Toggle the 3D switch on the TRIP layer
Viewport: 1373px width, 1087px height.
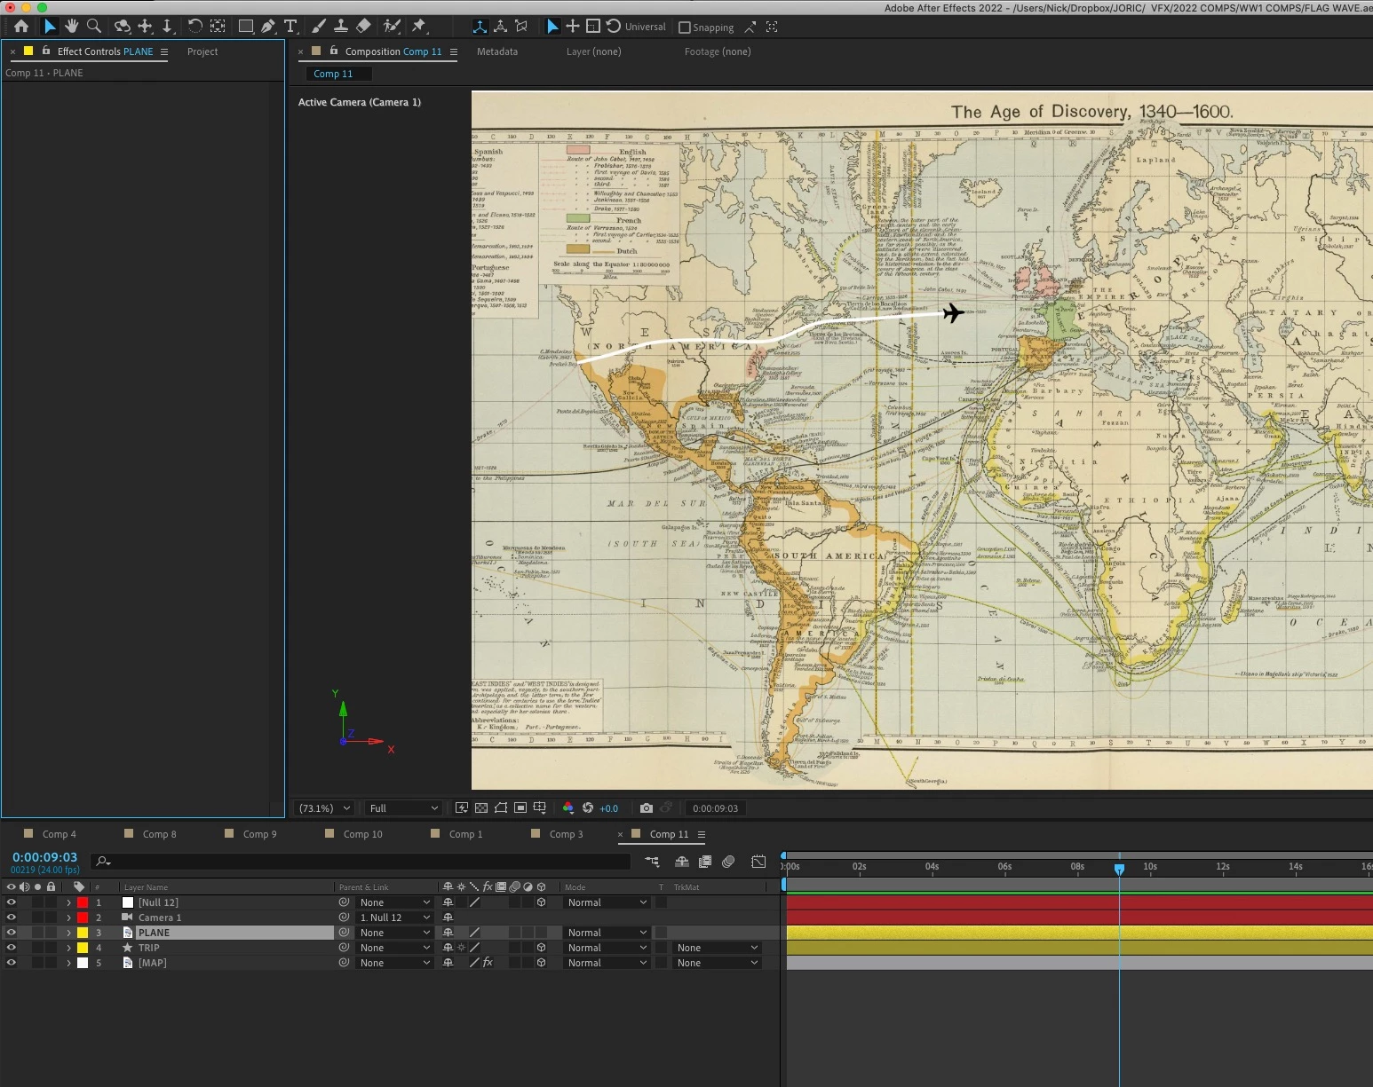pos(541,948)
